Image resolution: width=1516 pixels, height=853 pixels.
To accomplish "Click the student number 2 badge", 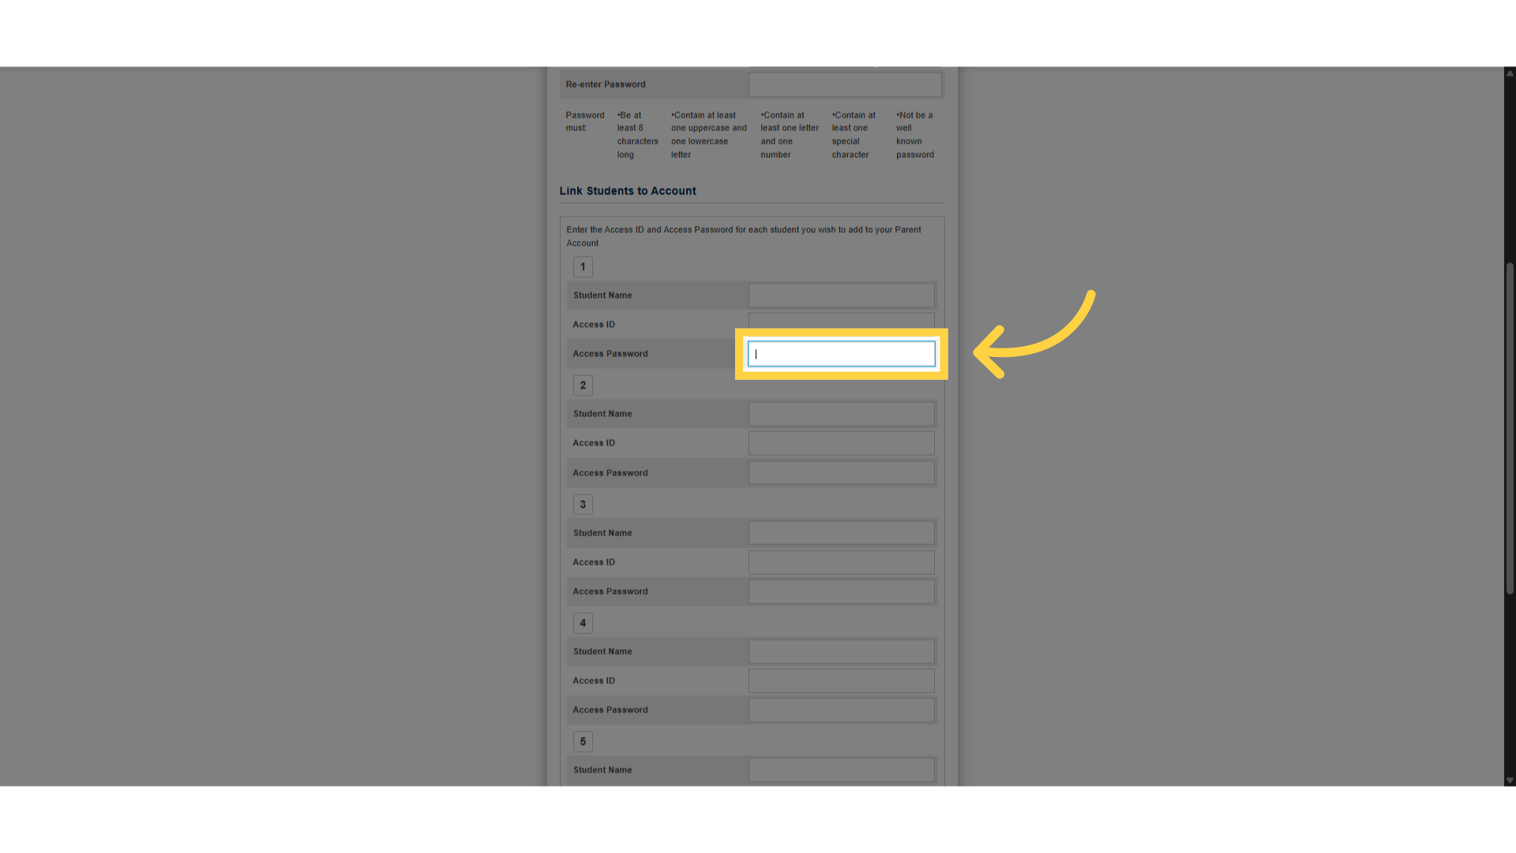I will click(x=583, y=385).
